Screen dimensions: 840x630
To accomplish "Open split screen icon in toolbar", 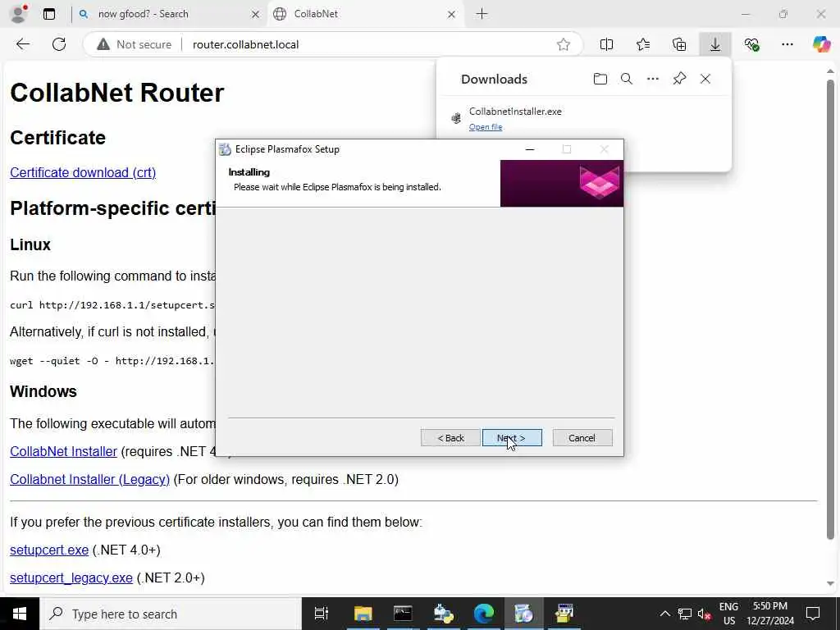I will [606, 44].
